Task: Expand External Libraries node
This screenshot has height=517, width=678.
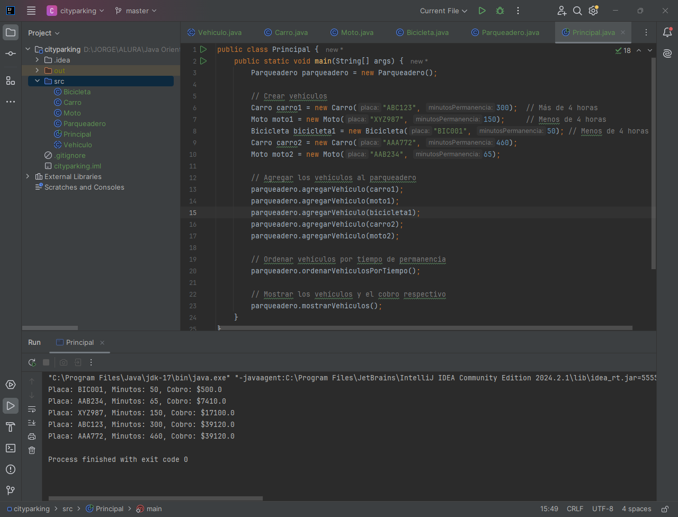Action: 28,176
